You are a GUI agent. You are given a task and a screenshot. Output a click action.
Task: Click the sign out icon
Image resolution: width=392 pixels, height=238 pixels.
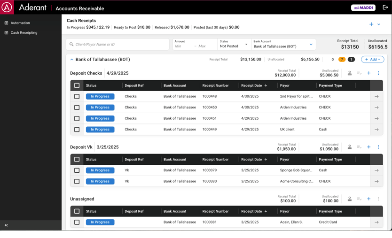pyautogui.click(x=385, y=8)
